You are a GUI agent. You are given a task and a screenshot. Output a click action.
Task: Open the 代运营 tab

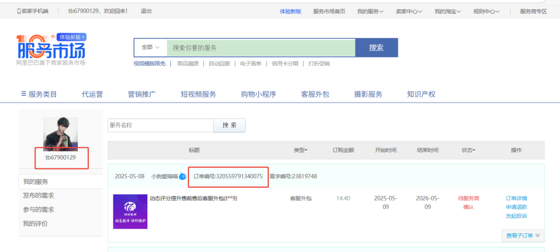coord(92,94)
